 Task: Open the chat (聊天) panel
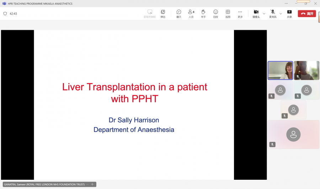(x=179, y=13)
